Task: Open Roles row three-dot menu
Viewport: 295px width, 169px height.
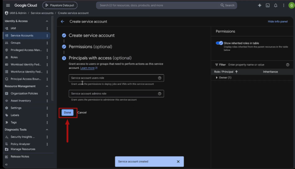Action: 47,57
